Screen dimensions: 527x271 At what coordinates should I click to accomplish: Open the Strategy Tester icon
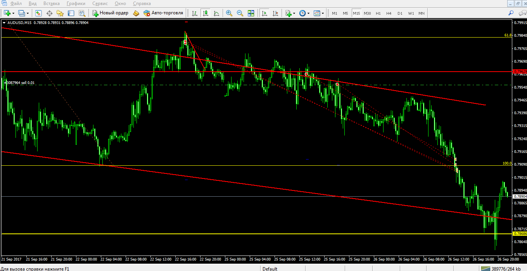(82, 13)
